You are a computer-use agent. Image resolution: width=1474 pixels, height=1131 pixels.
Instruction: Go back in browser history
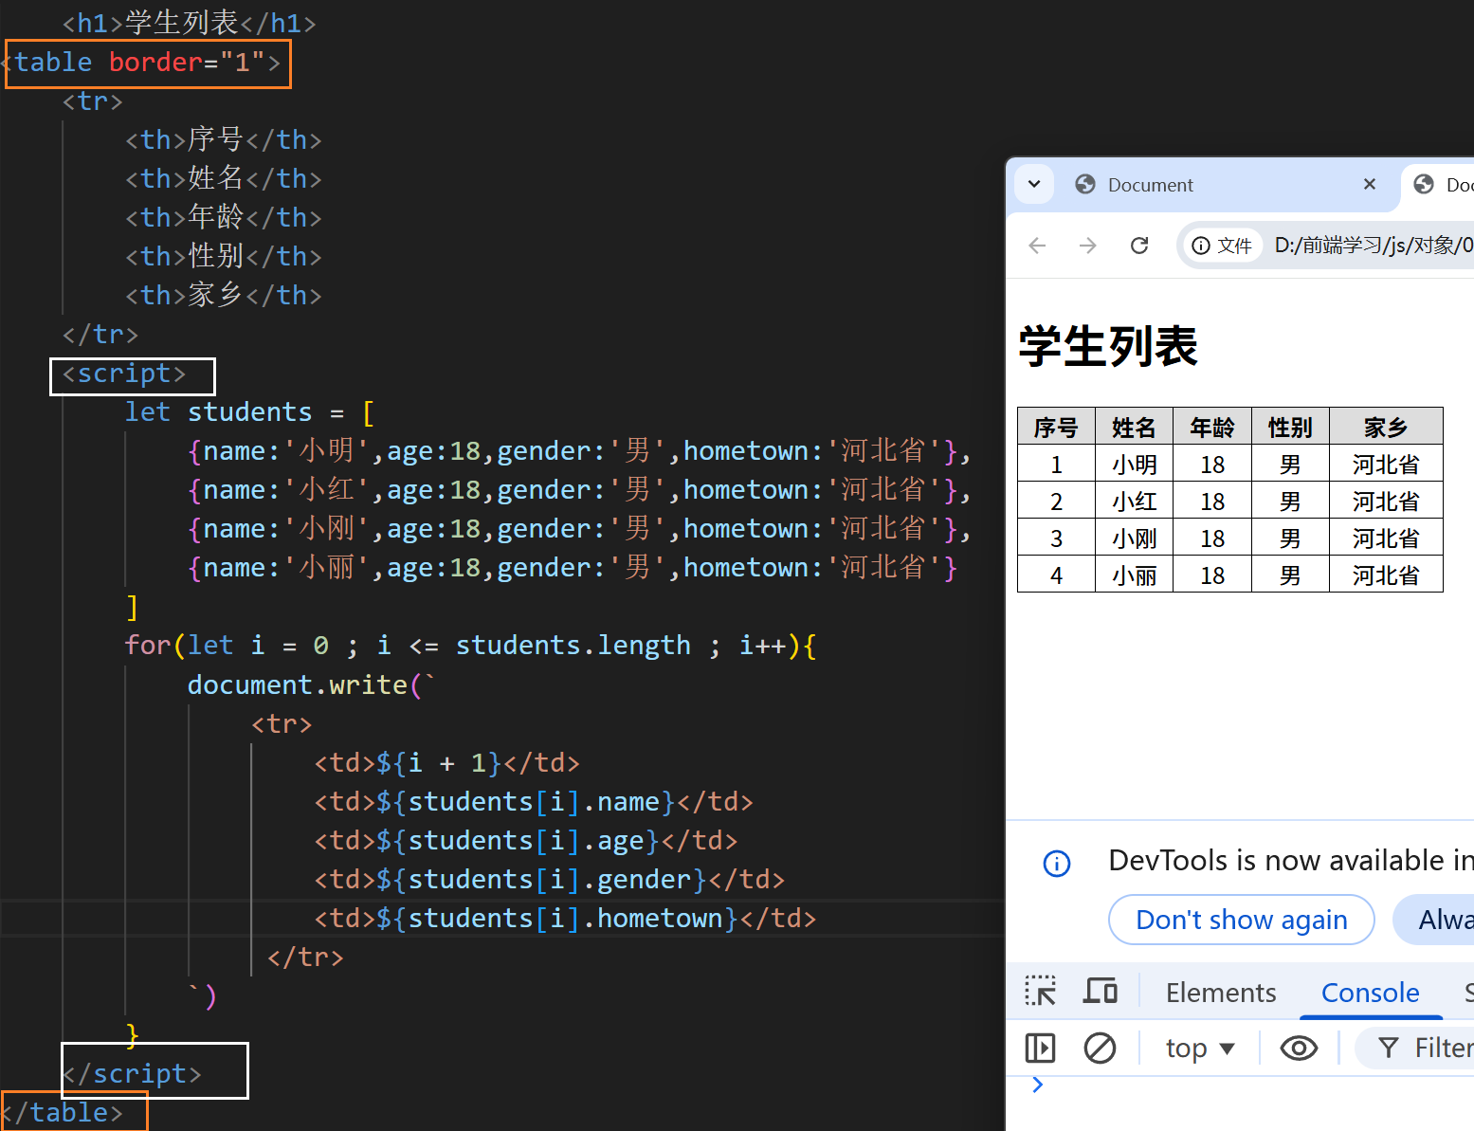pos(1037,246)
